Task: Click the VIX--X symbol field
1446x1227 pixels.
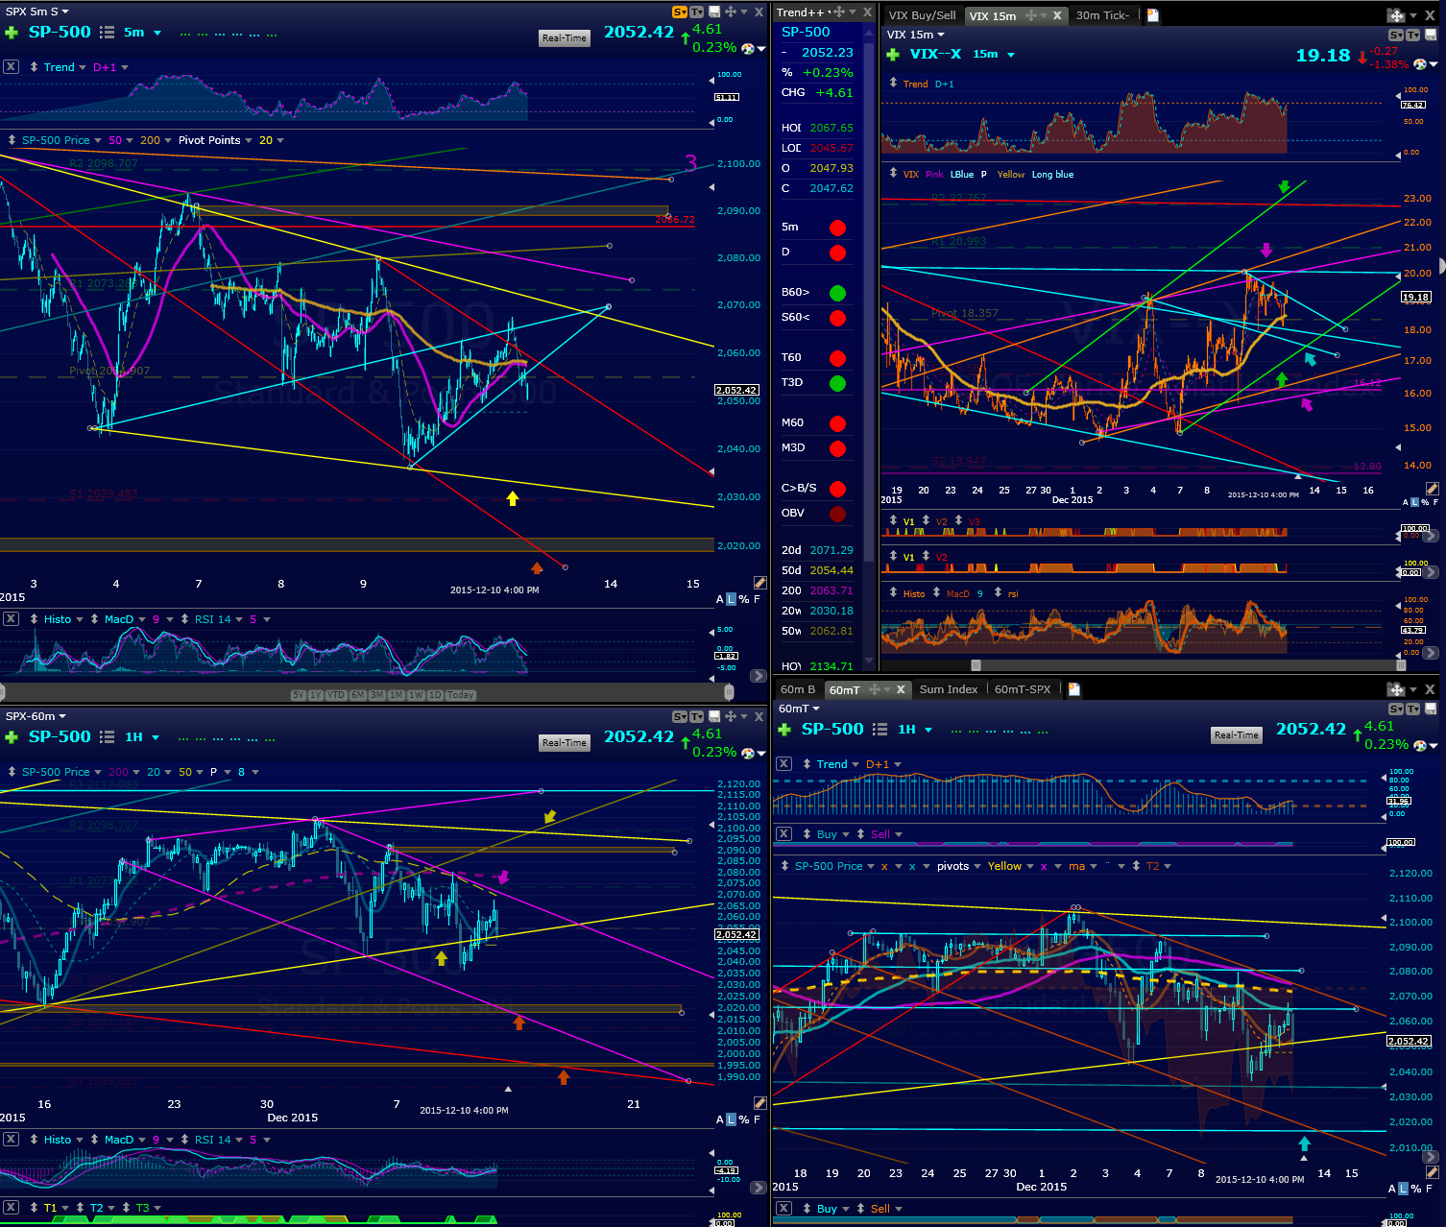Action: click(x=935, y=55)
